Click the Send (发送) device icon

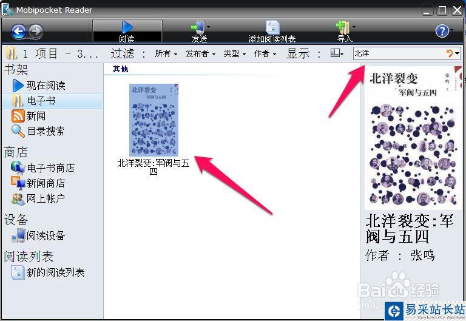pyautogui.click(x=198, y=27)
